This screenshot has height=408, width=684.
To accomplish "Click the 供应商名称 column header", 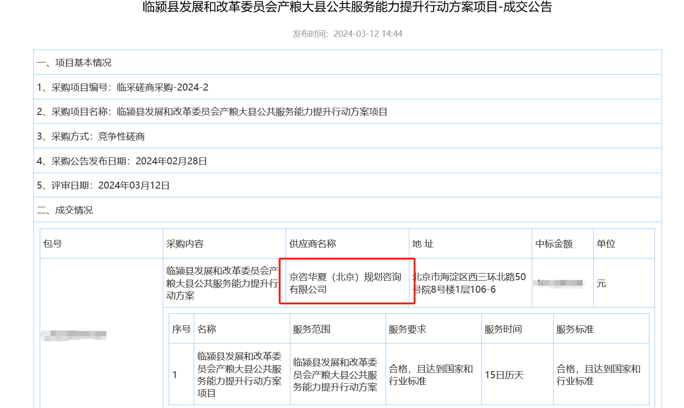I will click(x=347, y=244).
